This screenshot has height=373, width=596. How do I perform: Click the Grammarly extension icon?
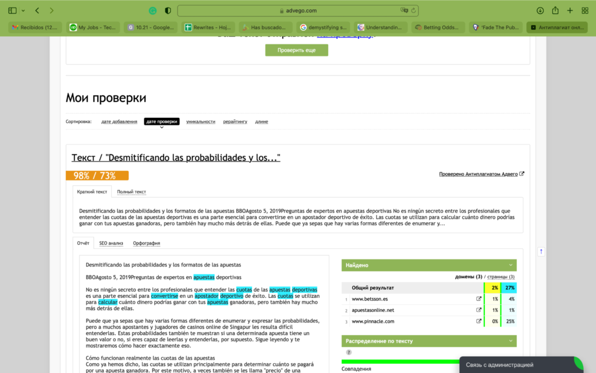[x=153, y=10]
